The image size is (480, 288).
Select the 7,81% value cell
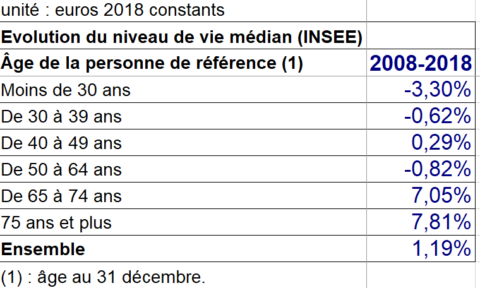tap(421, 222)
